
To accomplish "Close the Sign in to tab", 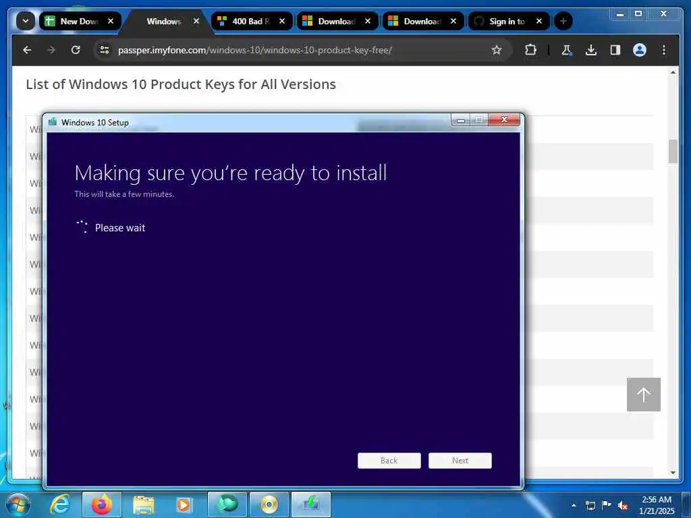I will coord(539,21).
